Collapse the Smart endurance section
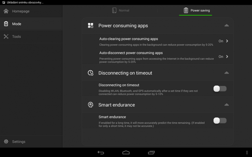This screenshot has height=157, width=252. 226,105
